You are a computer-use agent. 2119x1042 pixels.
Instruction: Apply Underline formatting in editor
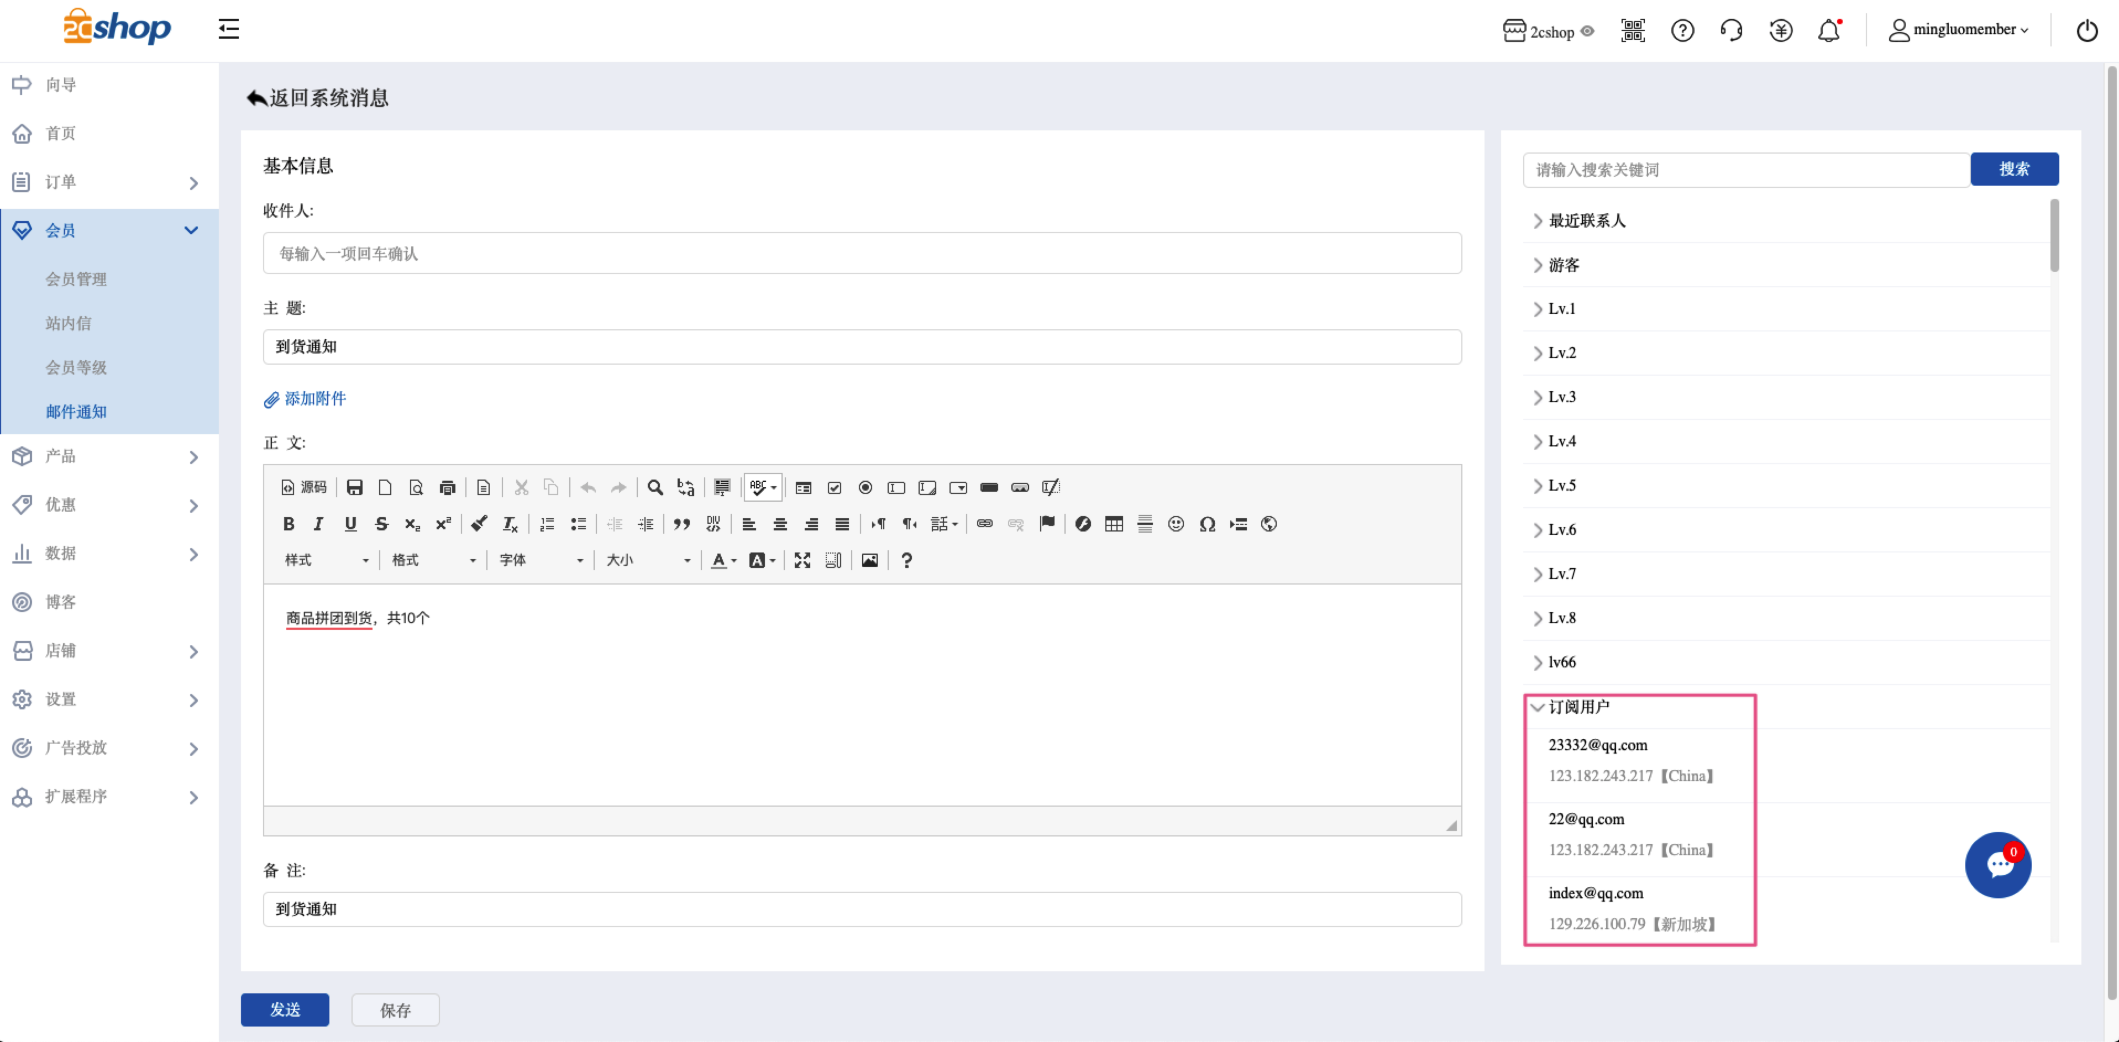(350, 524)
